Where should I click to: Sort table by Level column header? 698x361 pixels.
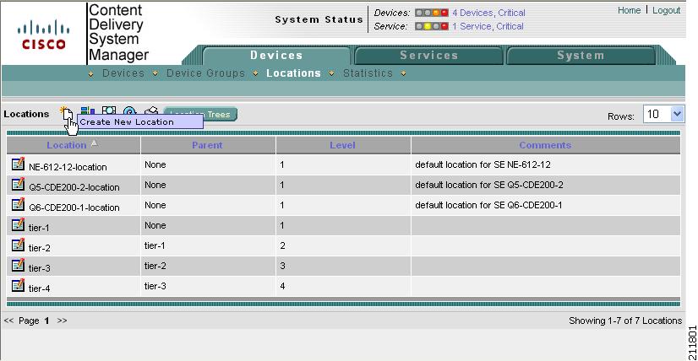[342, 145]
